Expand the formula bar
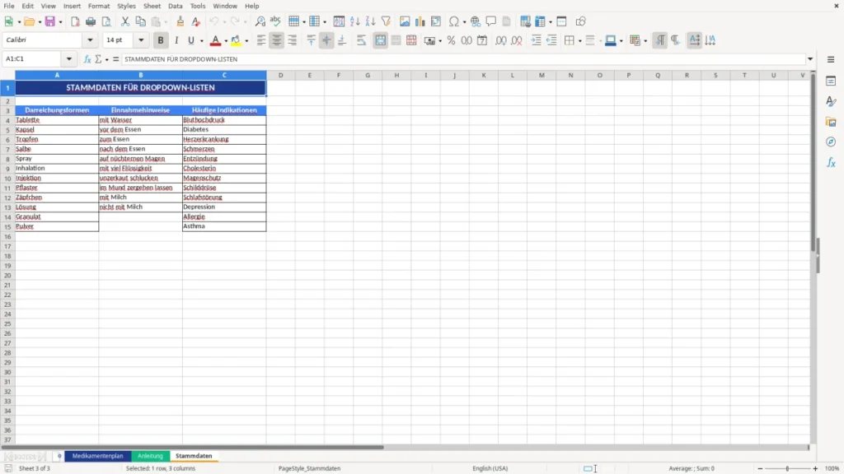 coord(810,59)
